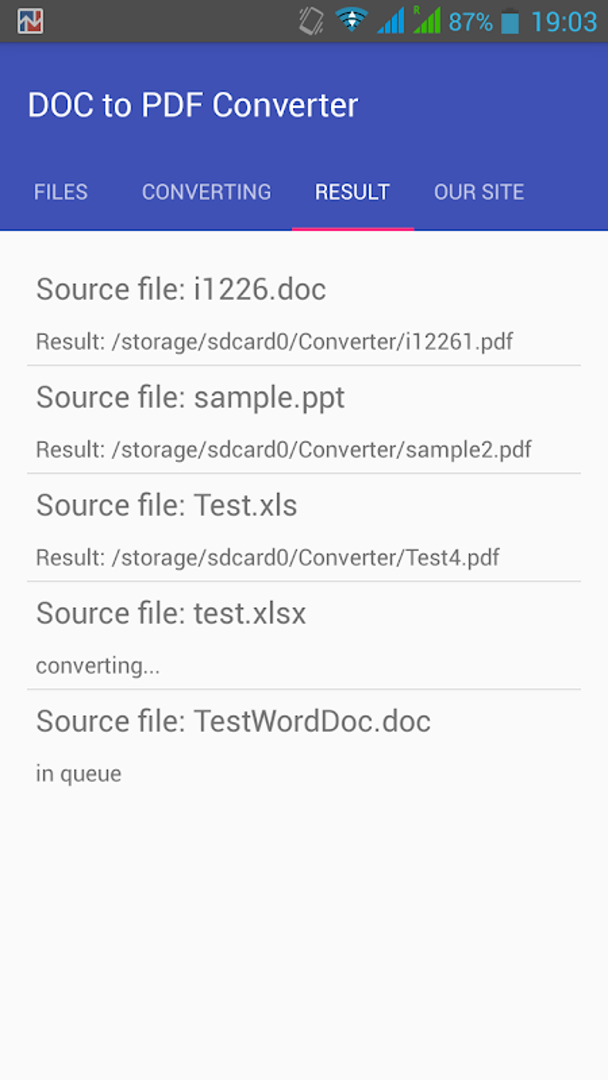Screen dimensions: 608x1080
Task: Tap the app notification icon in status bar
Action: (x=30, y=21)
